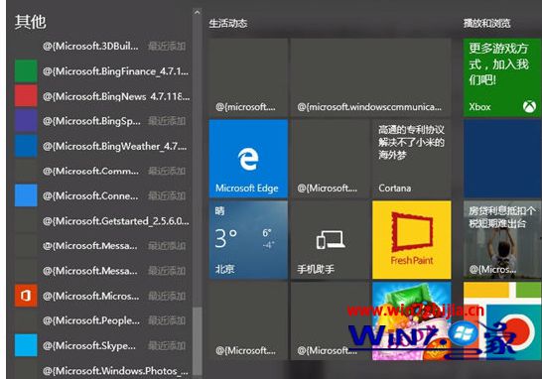Open the @{Microsoft... tile below the 北京 weather tile
542x379 pixels.
pos(248,320)
